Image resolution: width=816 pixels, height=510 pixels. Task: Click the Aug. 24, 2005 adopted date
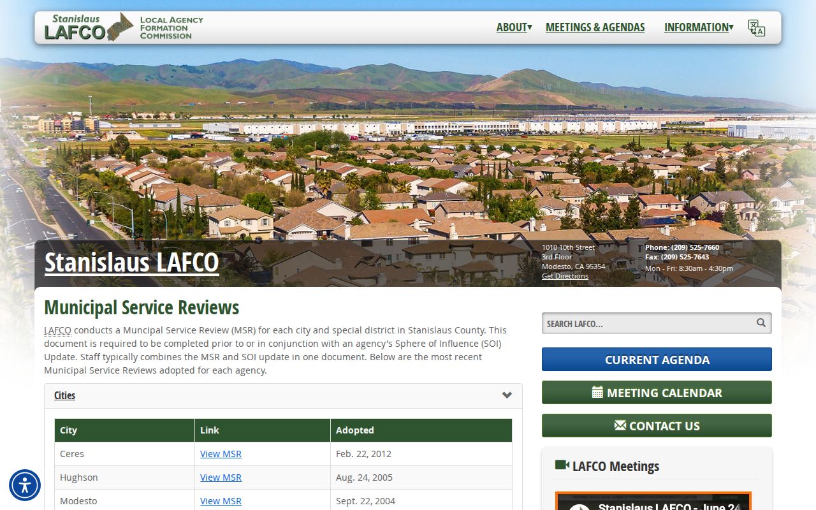[364, 477]
